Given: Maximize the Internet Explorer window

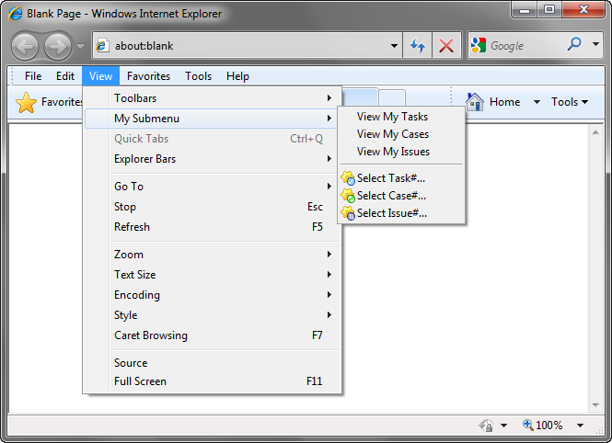Looking at the screenshot, I should (549, 10).
